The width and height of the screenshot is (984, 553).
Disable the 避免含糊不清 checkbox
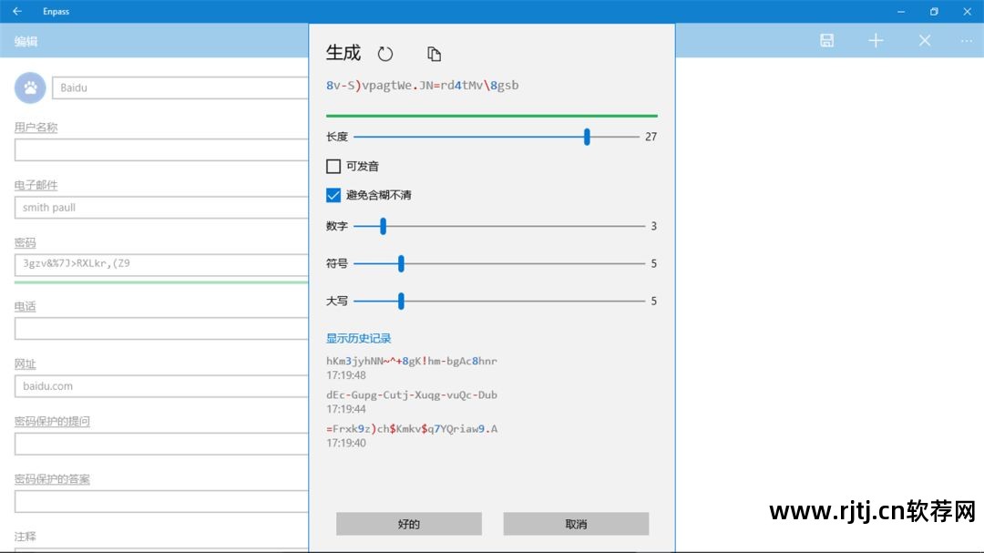tap(333, 195)
